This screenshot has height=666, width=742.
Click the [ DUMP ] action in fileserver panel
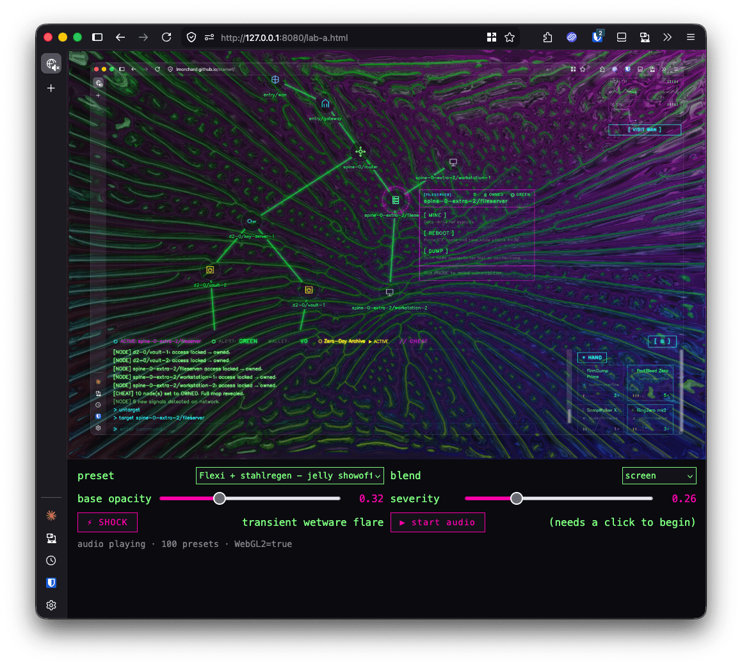coord(436,251)
